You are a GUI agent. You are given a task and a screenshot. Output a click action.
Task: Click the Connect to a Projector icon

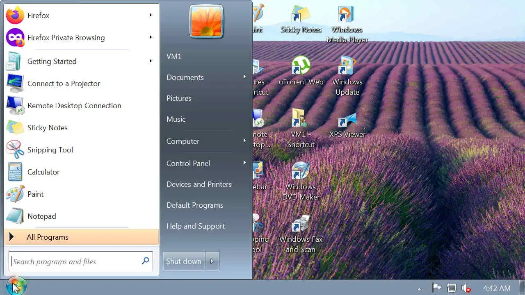pos(15,84)
